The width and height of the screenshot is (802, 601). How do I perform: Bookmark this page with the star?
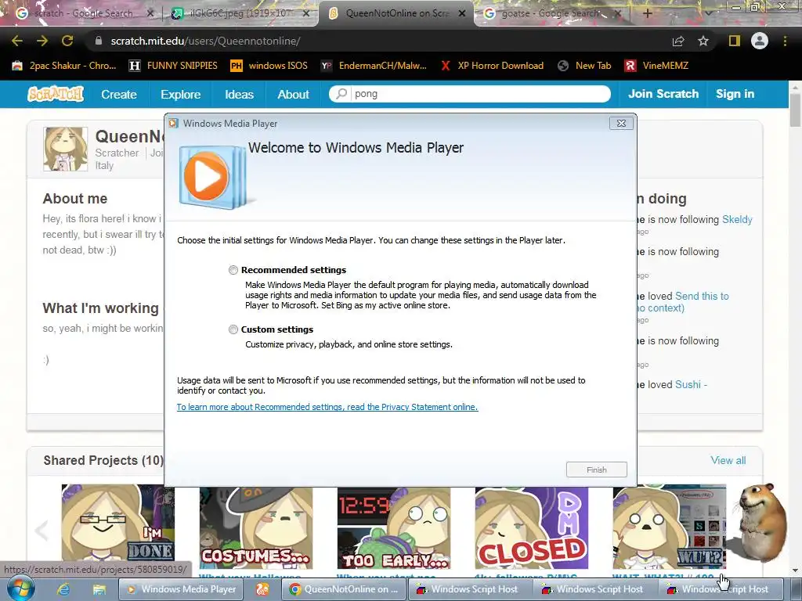coord(703,41)
